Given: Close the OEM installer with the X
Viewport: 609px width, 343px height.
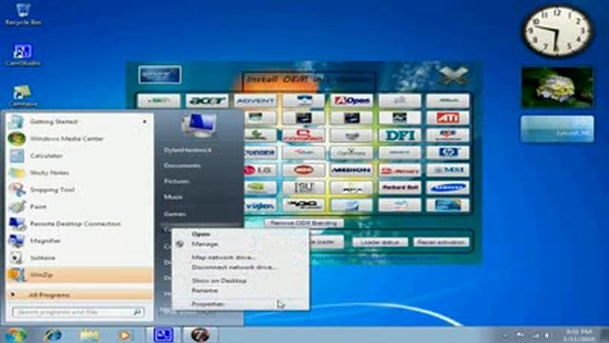Looking at the screenshot, I should [x=453, y=75].
